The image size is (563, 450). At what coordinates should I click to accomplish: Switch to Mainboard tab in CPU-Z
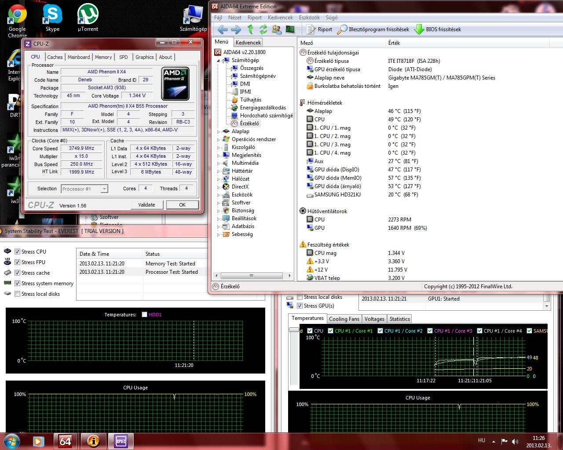point(79,57)
